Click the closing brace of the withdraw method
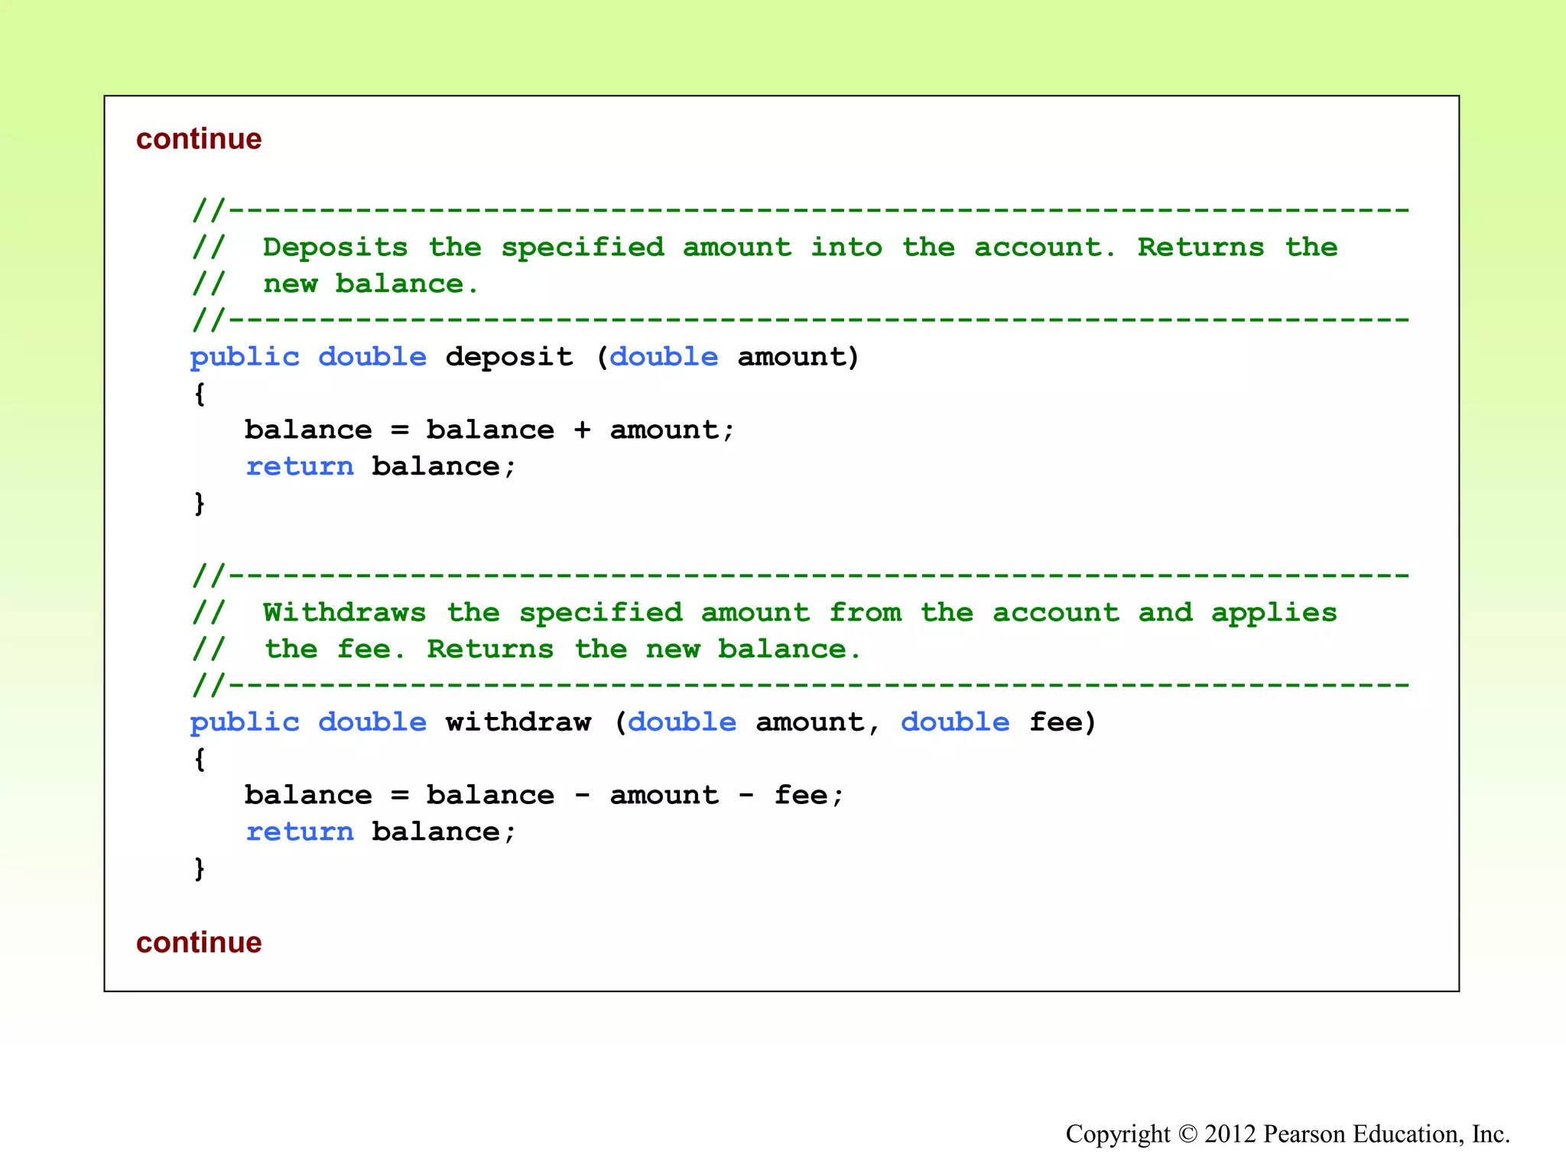This screenshot has width=1566, height=1174. [200, 868]
